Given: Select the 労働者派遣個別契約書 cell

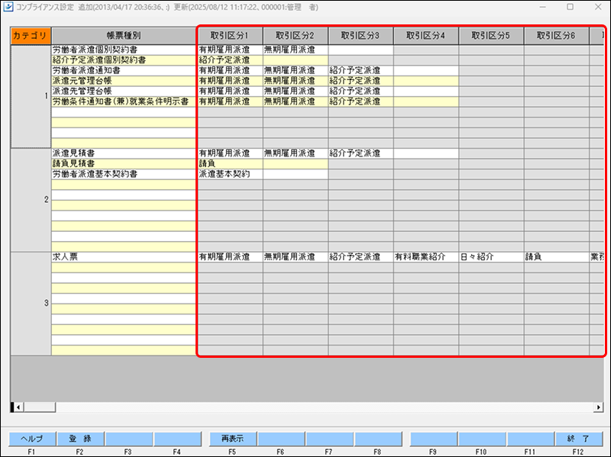Looking at the screenshot, I should 124,50.
